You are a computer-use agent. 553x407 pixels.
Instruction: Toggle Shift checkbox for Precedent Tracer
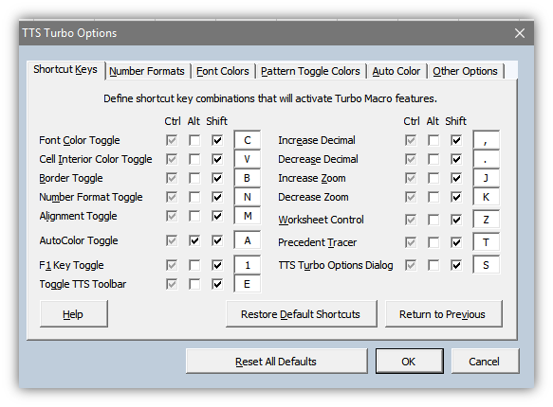[456, 242]
